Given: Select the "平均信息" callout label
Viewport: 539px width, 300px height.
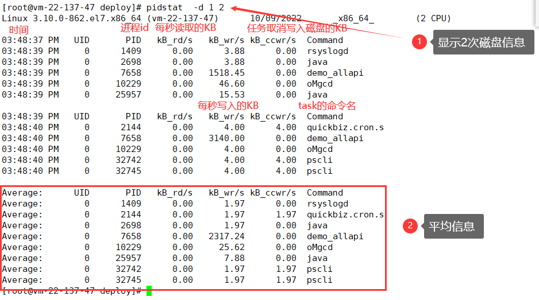Looking at the screenshot, I should (453, 226).
